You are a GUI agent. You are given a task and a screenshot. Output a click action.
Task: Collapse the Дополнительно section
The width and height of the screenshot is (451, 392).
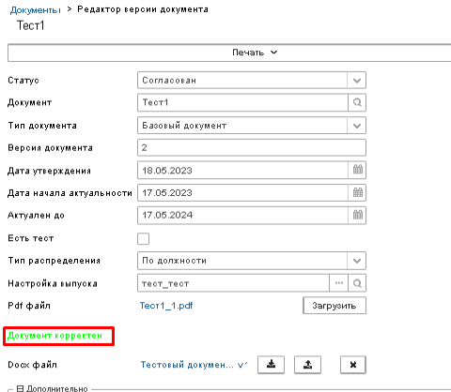20,388
